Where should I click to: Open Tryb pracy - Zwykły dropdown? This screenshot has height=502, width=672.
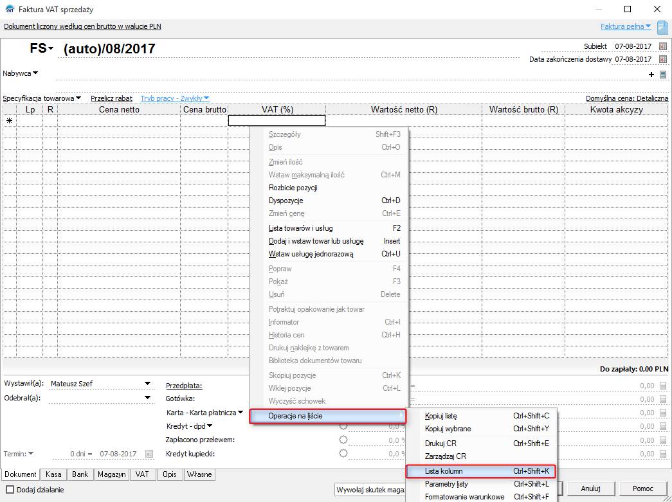point(175,98)
